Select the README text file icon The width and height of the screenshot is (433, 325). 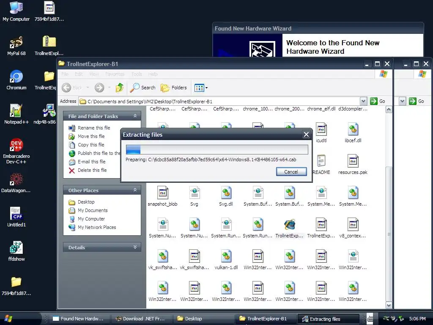(x=321, y=165)
